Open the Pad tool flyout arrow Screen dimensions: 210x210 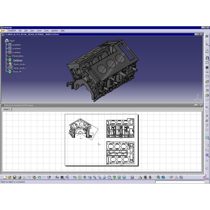pos(209,60)
